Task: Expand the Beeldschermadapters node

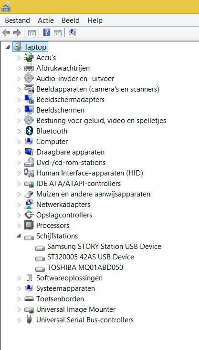Action: click(x=19, y=100)
